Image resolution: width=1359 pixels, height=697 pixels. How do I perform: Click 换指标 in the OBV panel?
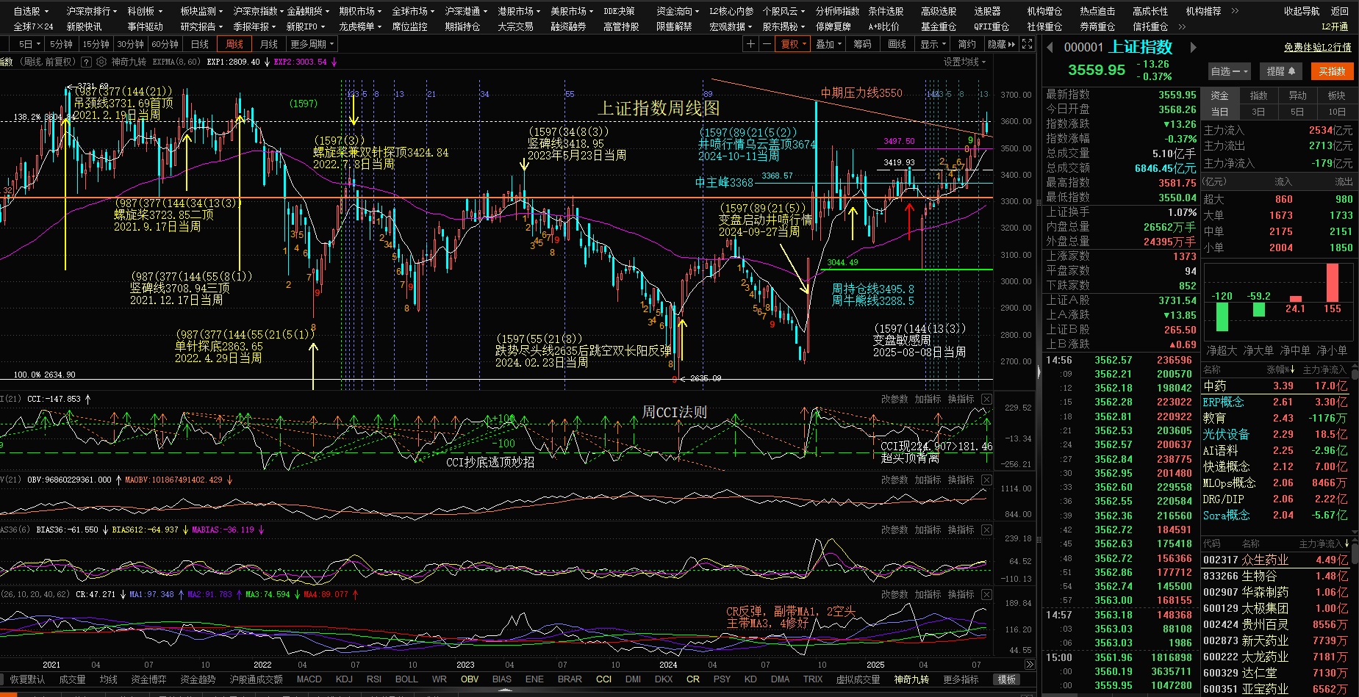point(961,480)
